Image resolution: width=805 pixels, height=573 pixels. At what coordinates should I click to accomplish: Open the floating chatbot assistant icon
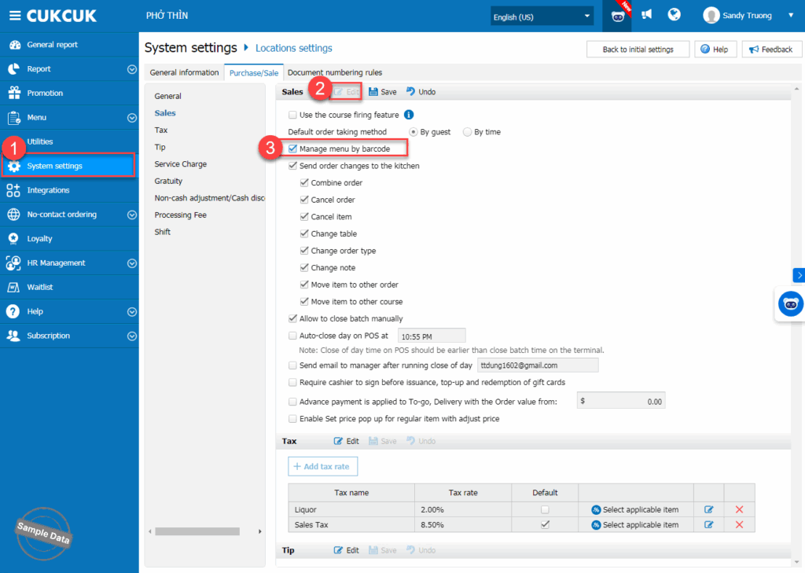(x=790, y=304)
